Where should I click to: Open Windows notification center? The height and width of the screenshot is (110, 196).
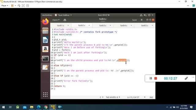[x=191, y=107]
